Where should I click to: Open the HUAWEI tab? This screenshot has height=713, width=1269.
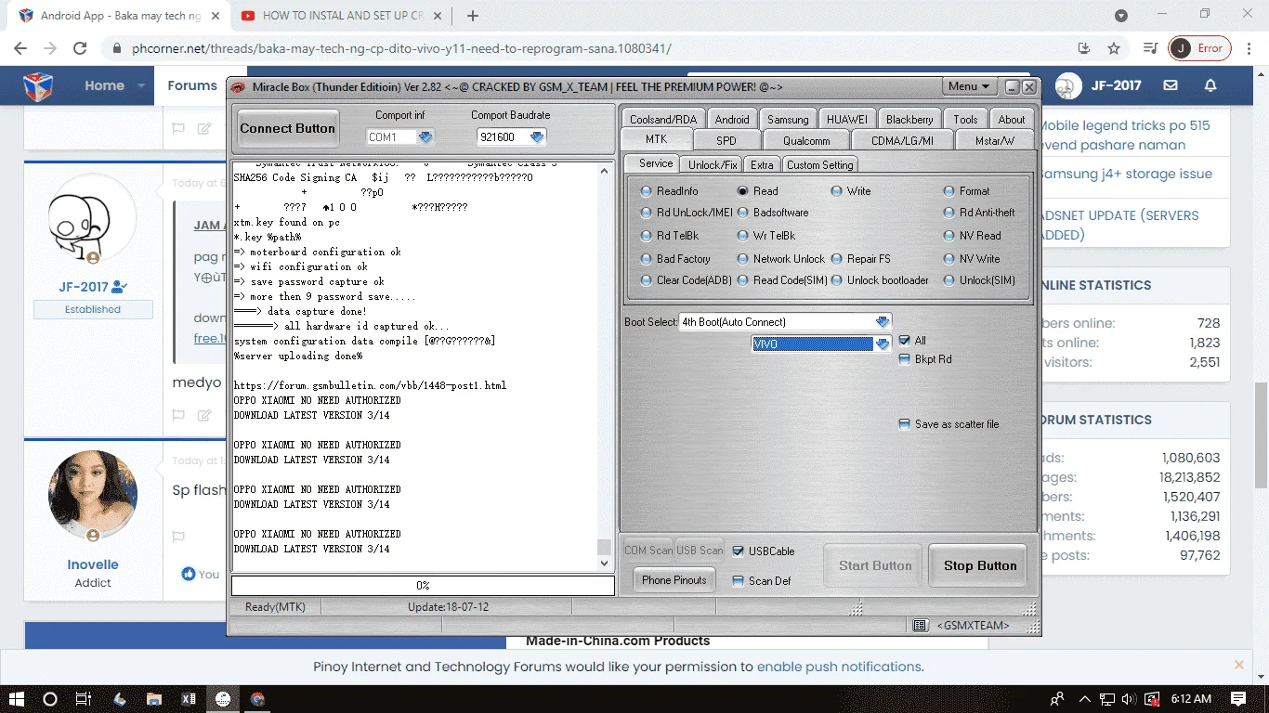(847, 119)
